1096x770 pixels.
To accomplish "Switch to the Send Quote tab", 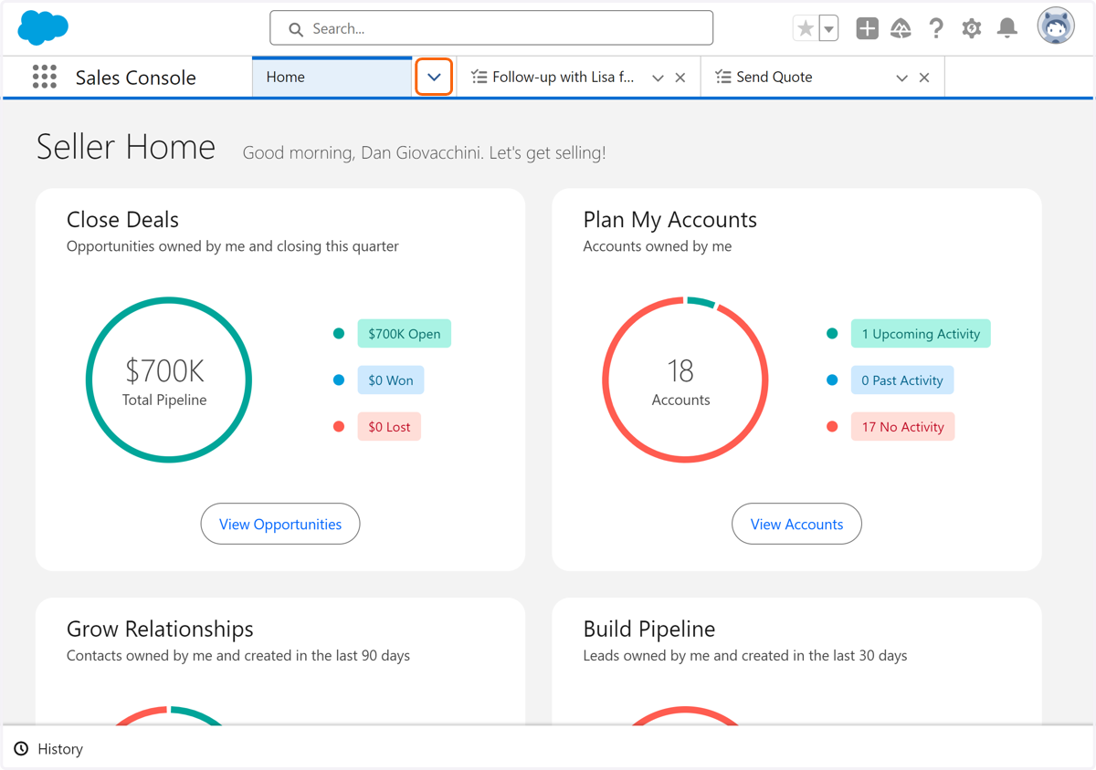I will tap(775, 77).
